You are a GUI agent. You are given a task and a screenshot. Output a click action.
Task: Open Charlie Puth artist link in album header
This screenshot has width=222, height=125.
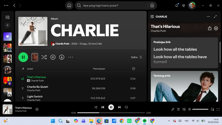coord(62,44)
